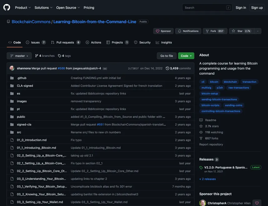Viewport: 268px width, 206px height.
Task: Open the Releases heading link
Action: 209,159
